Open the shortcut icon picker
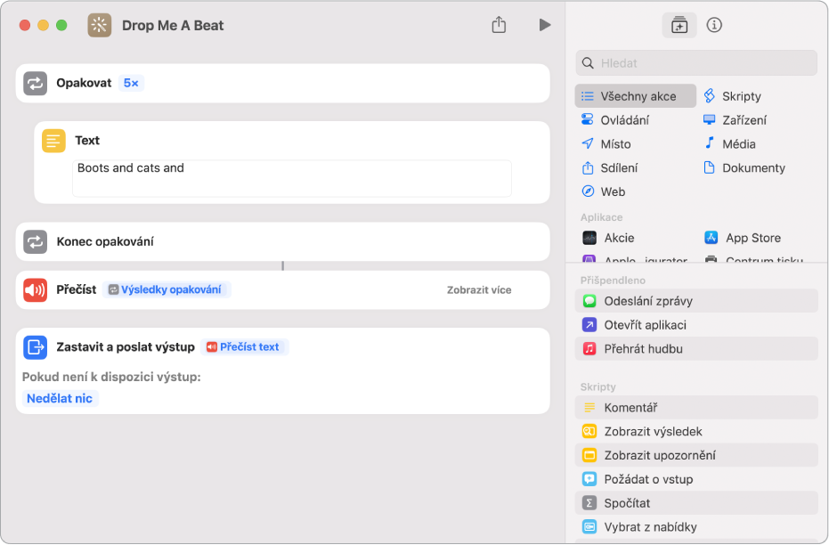 coord(100,25)
